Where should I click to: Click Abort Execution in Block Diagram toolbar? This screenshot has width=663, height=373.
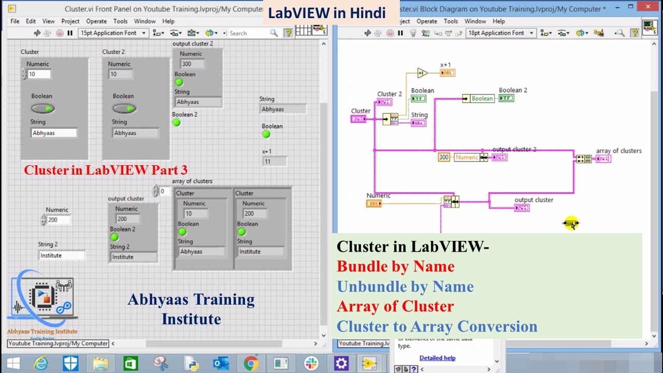(390, 33)
